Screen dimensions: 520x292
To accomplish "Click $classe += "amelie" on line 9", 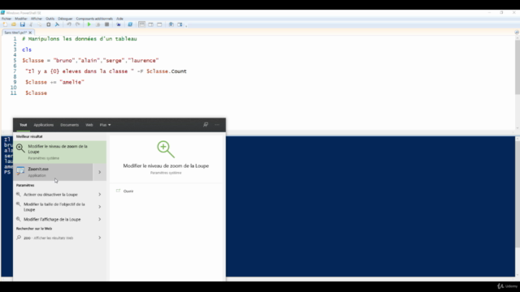I will click(x=54, y=82).
